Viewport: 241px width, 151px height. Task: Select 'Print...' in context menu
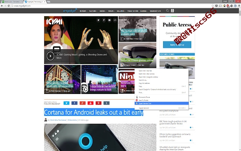point(162,92)
